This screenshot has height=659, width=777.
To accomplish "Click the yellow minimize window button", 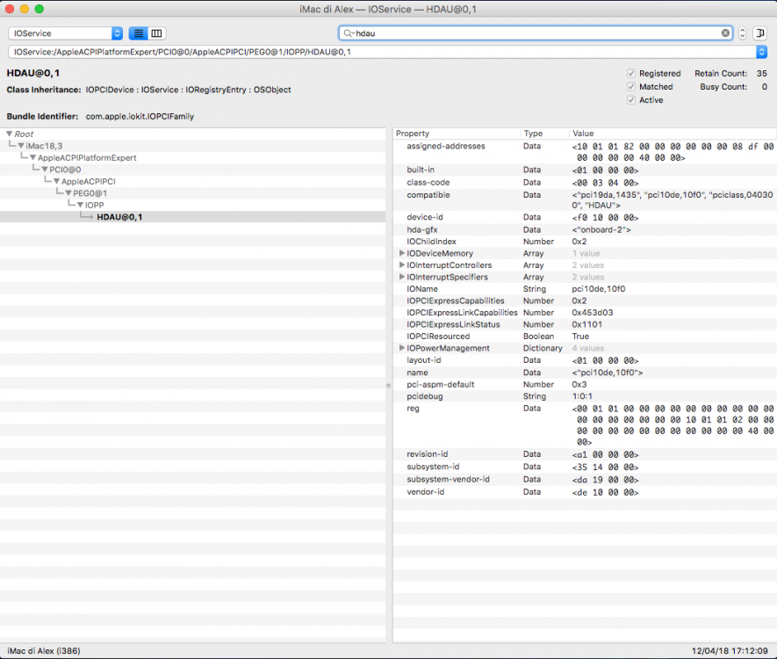I will coord(25,9).
